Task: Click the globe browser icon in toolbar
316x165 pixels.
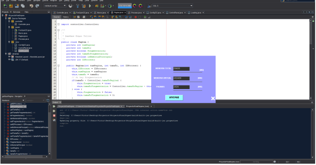Action: [x=70, y=6]
